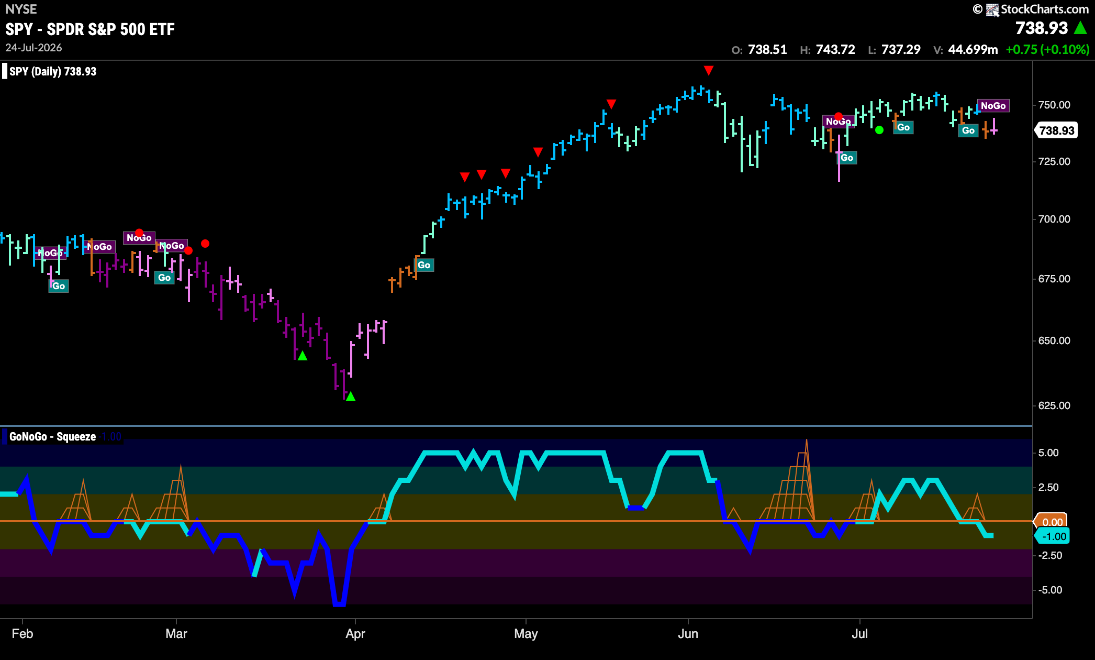
Task: Click the 700.00 price axis label
Action: 1054,219
